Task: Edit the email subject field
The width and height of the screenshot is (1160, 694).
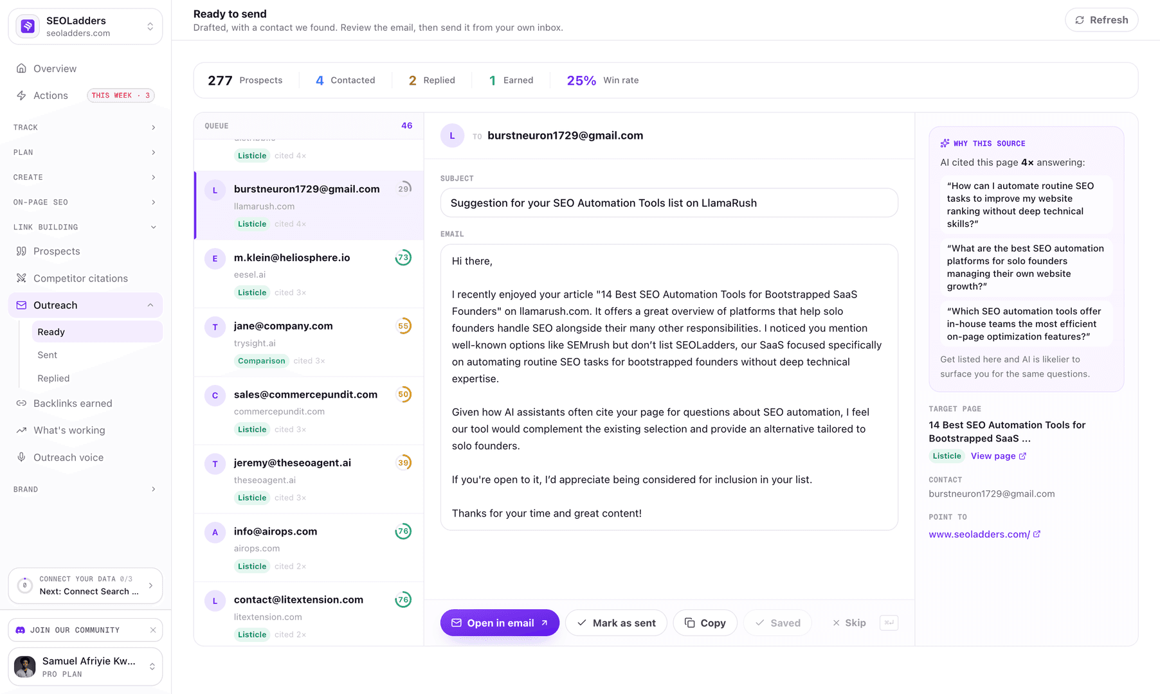Action: (x=669, y=203)
